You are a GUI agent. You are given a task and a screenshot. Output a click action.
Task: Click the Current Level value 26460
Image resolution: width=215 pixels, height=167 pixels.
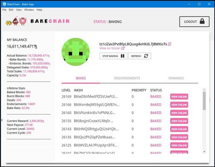pos(30,129)
